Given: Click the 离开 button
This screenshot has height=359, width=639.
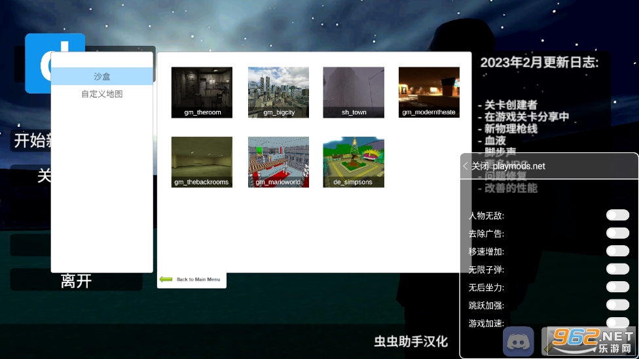Looking at the screenshot, I should tap(76, 281).
